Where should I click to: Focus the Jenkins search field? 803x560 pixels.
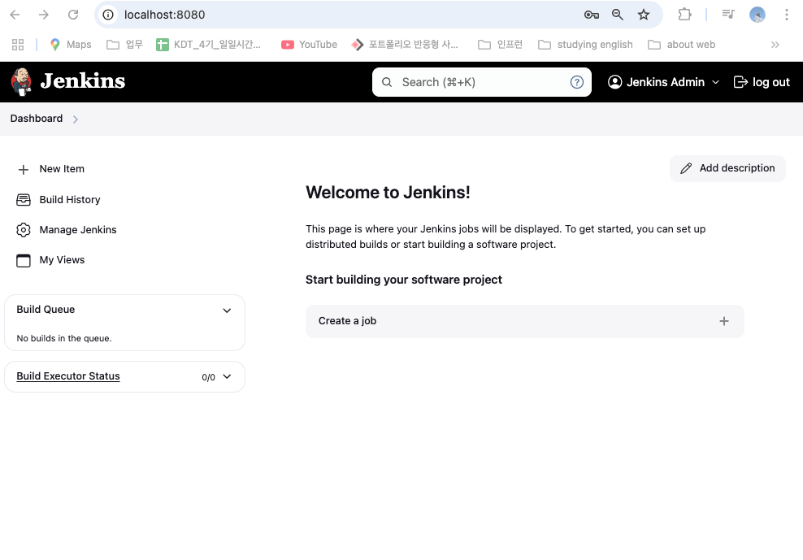tap(481, 82)
